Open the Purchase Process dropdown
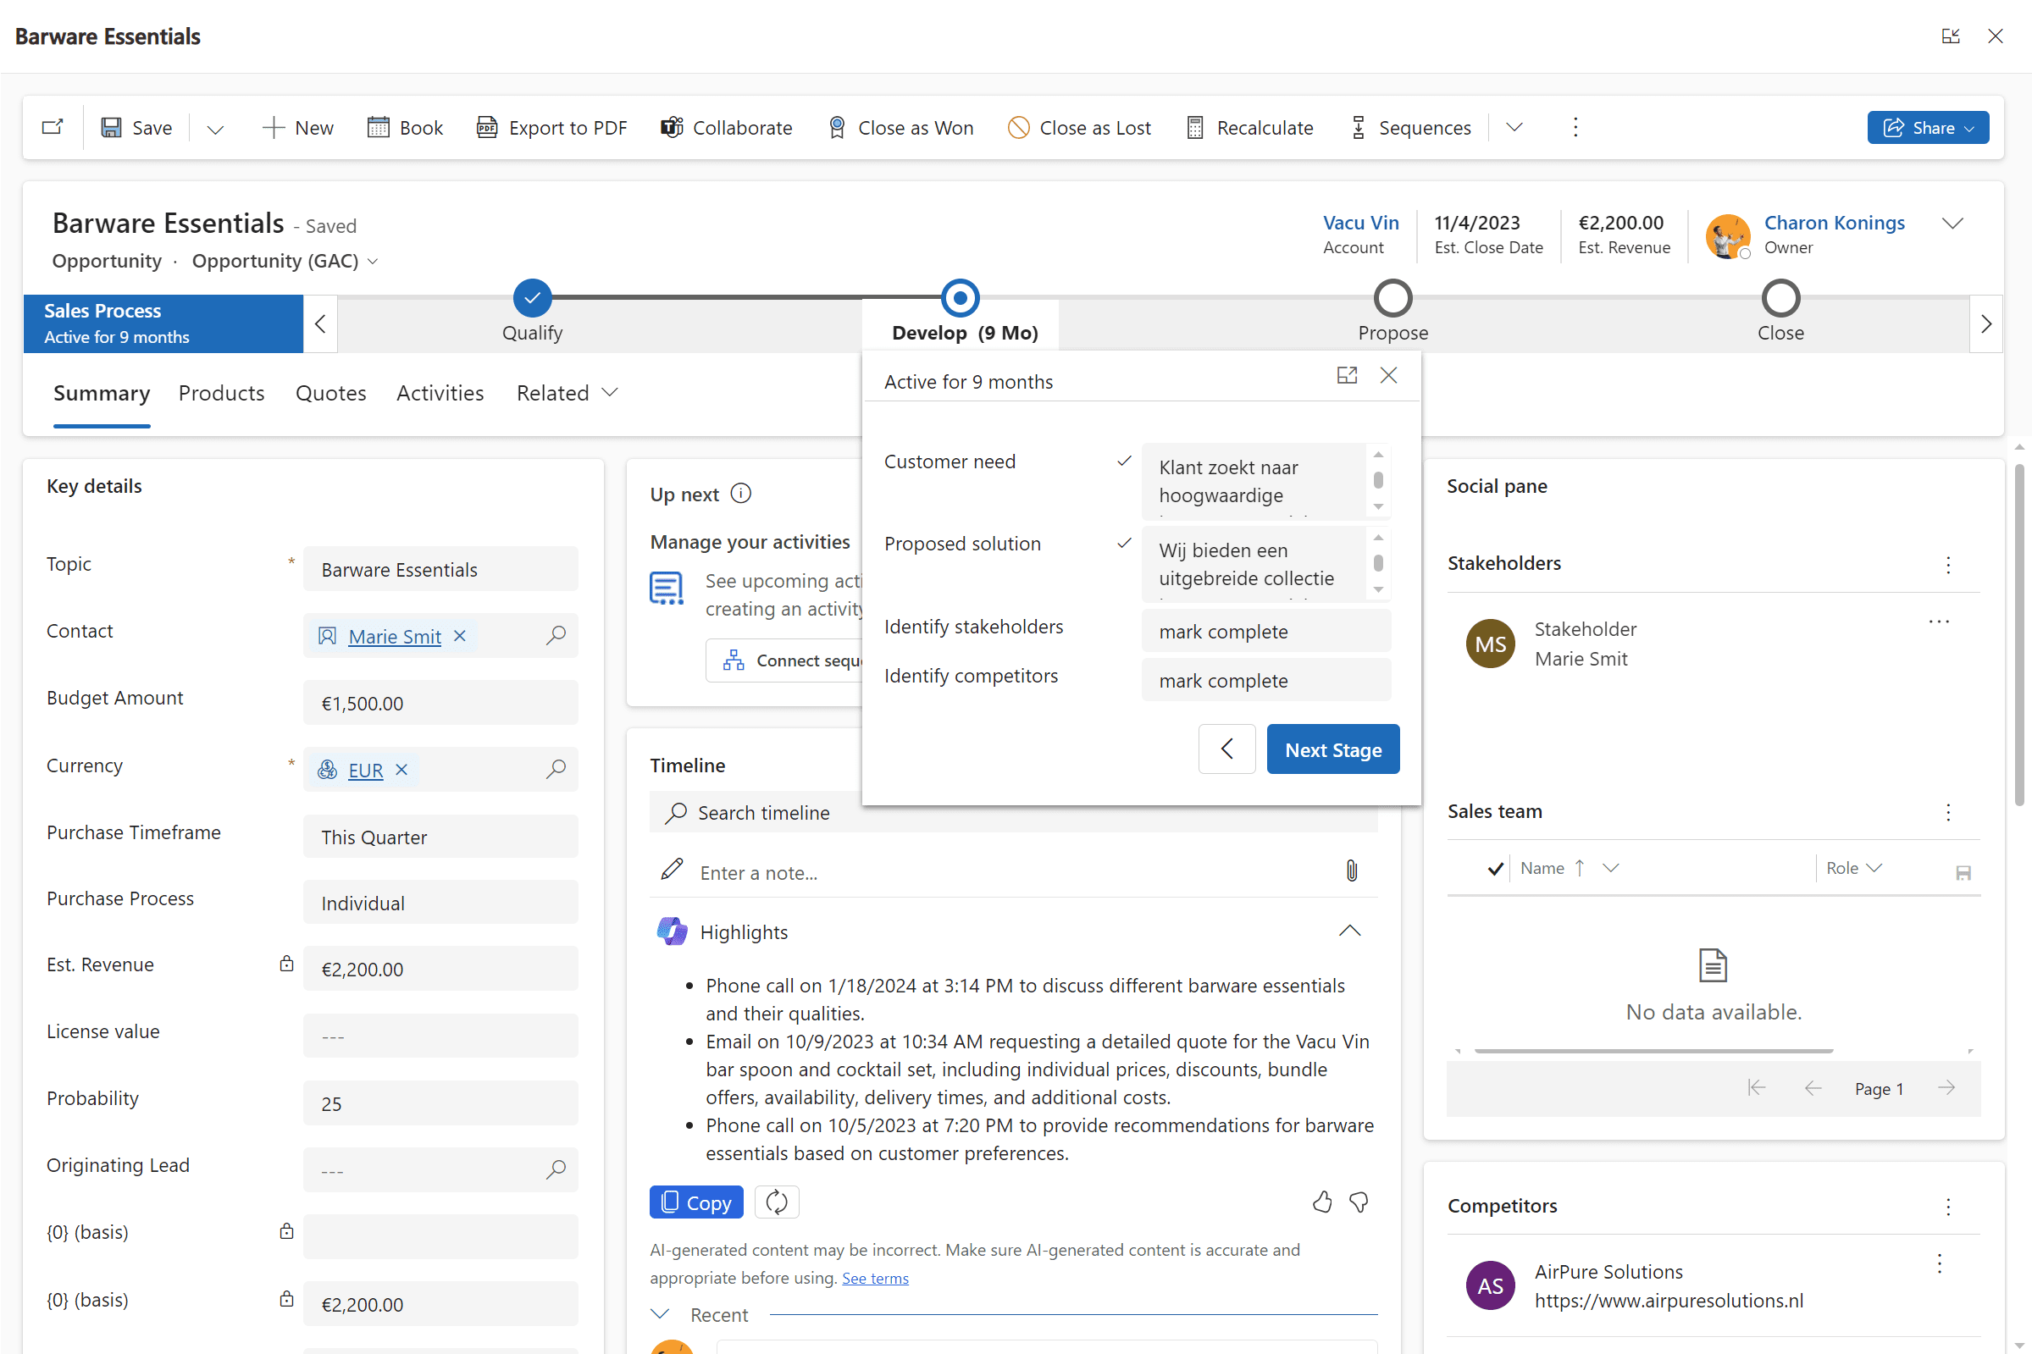 click(x=440, y=903)
